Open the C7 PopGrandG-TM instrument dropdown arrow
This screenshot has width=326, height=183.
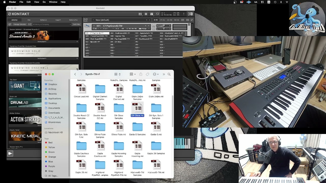pos(94,26)
